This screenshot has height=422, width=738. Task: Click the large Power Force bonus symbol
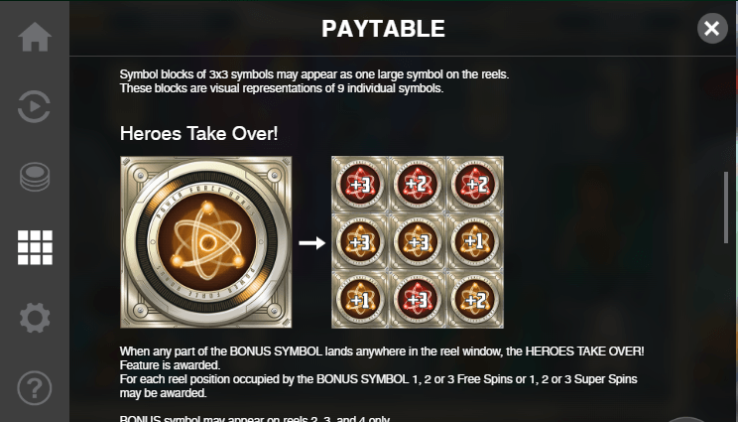[205, 242]
